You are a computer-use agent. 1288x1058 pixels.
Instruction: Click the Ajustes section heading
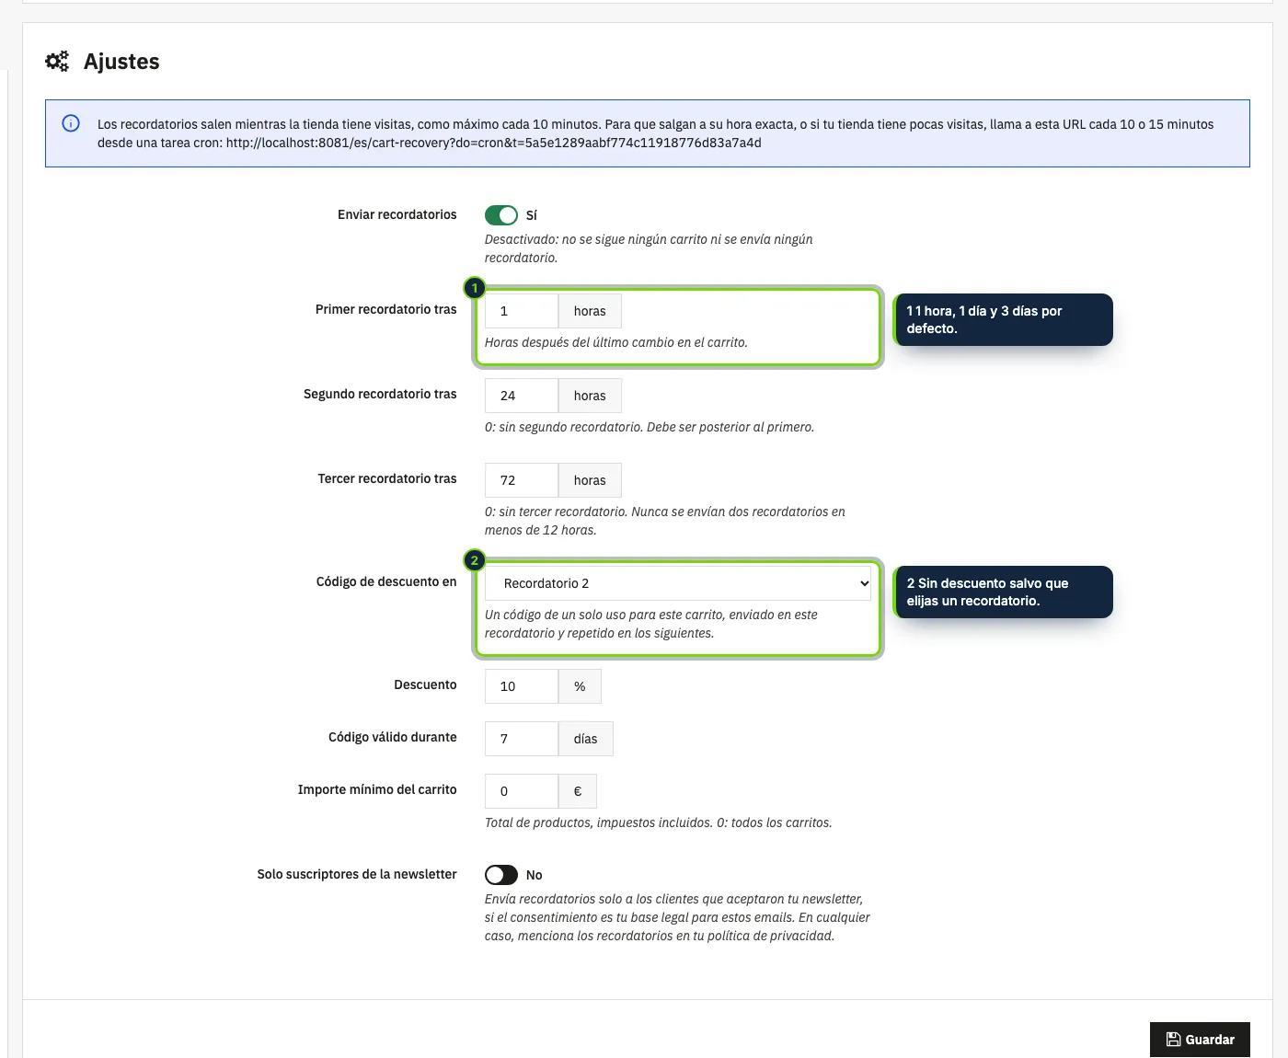121,62
